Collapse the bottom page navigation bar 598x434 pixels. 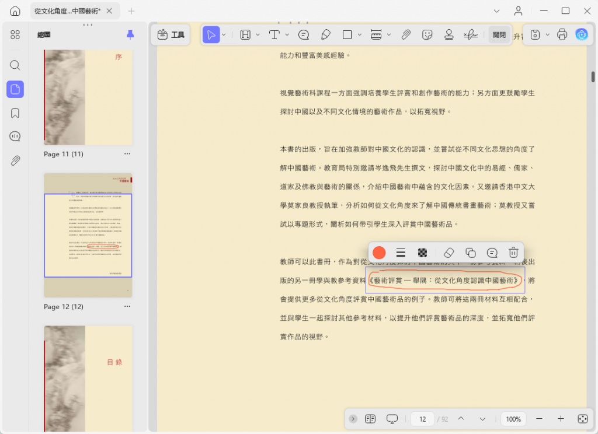(353, 419)
